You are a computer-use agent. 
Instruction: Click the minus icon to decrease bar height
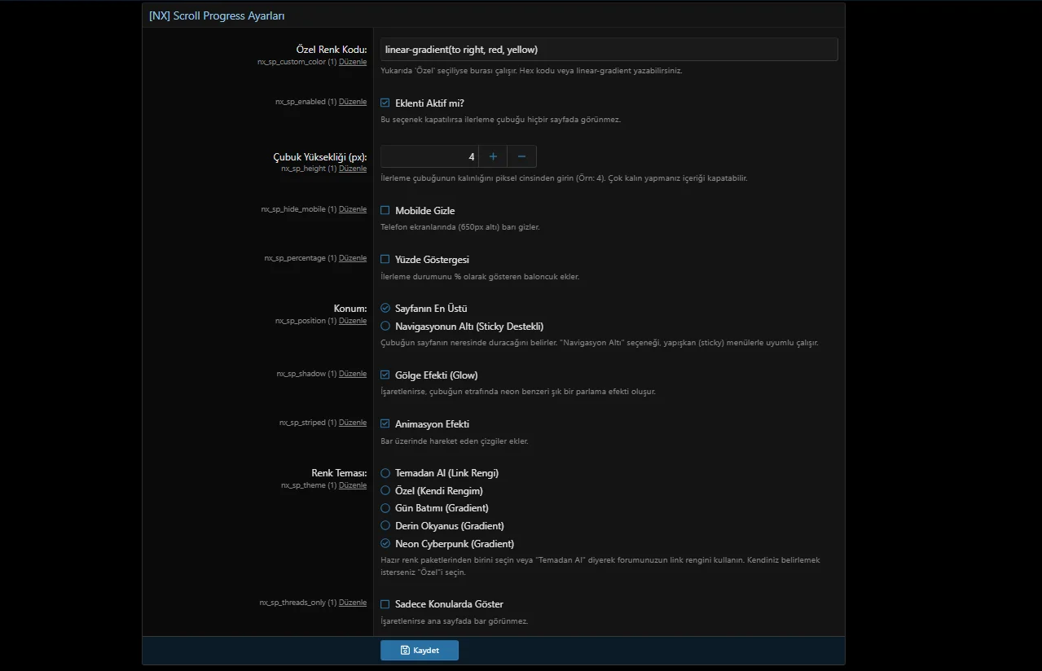click(521, 156)
